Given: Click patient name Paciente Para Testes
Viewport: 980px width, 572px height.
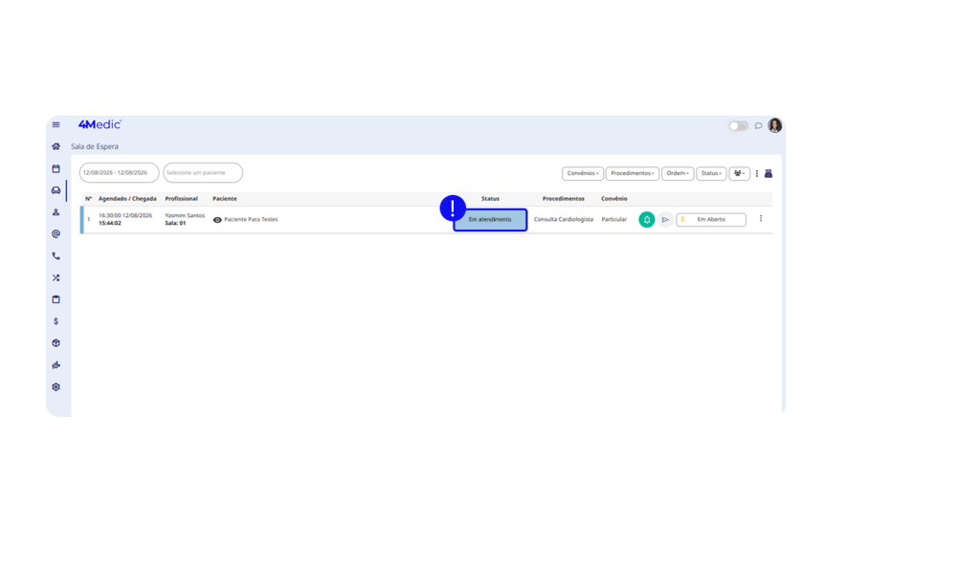Looking at the screenshot, I should click(x=252, y=220).
